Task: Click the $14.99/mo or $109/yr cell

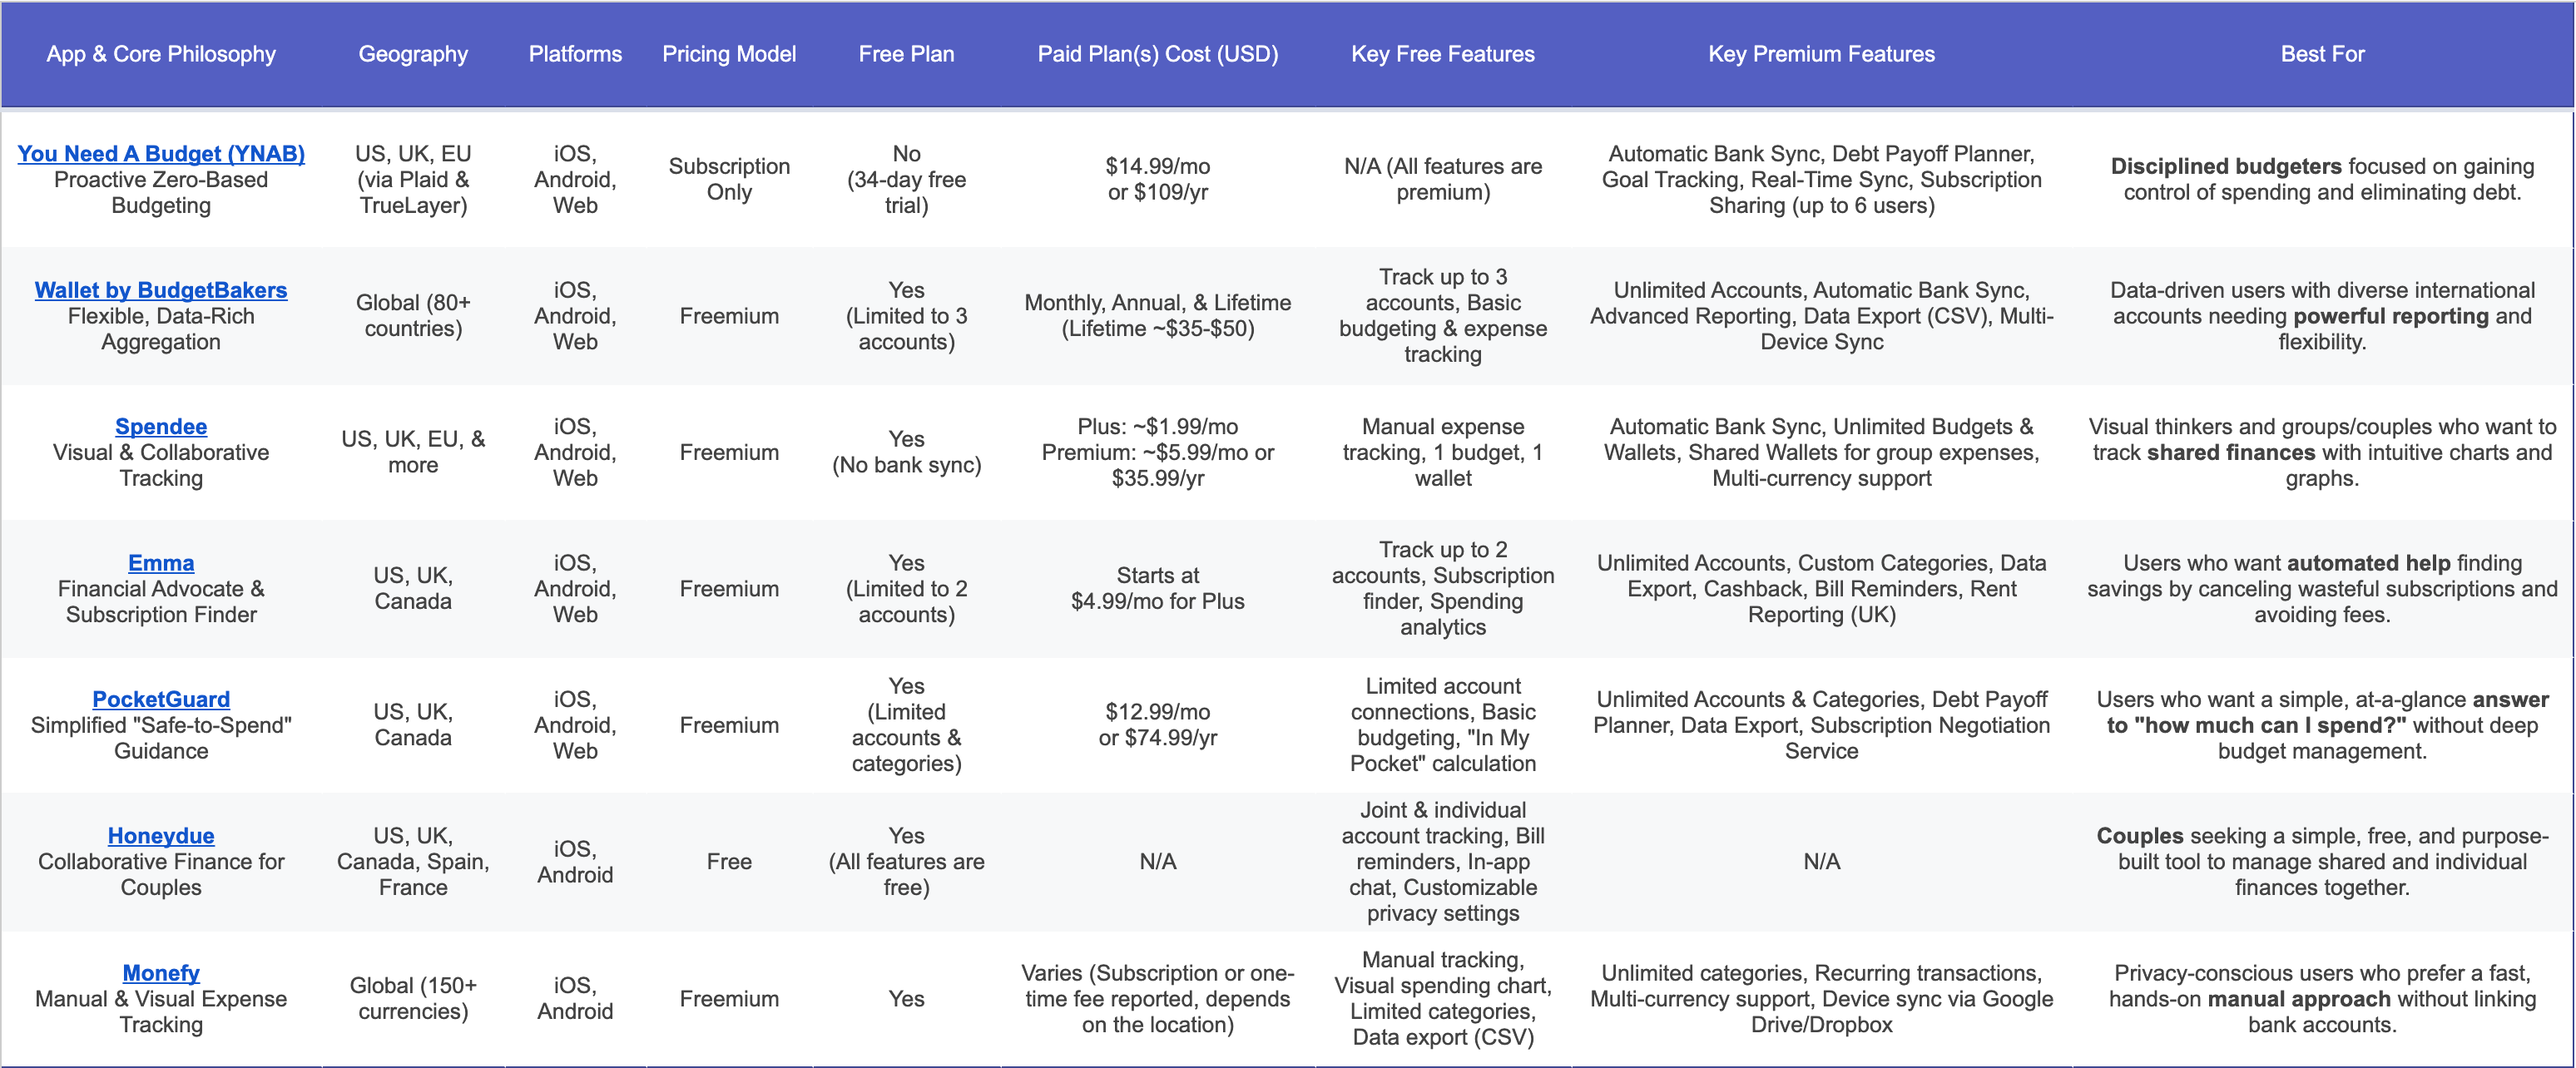Action: [x=1157, y=179]
